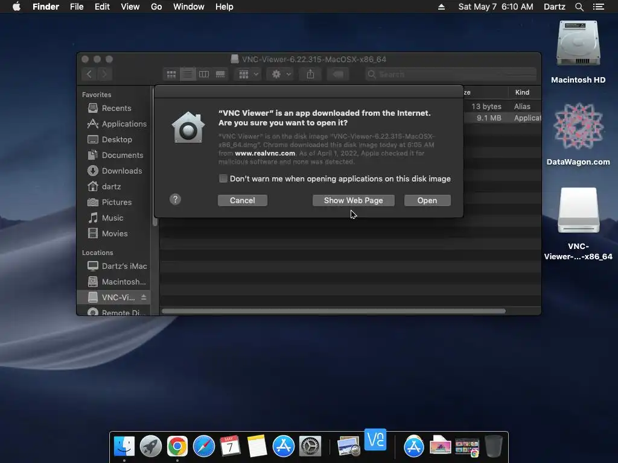The width and height of the screenshot is (618, 463).
Task: Open the Finder menu
Action: [x=46, y=7]
